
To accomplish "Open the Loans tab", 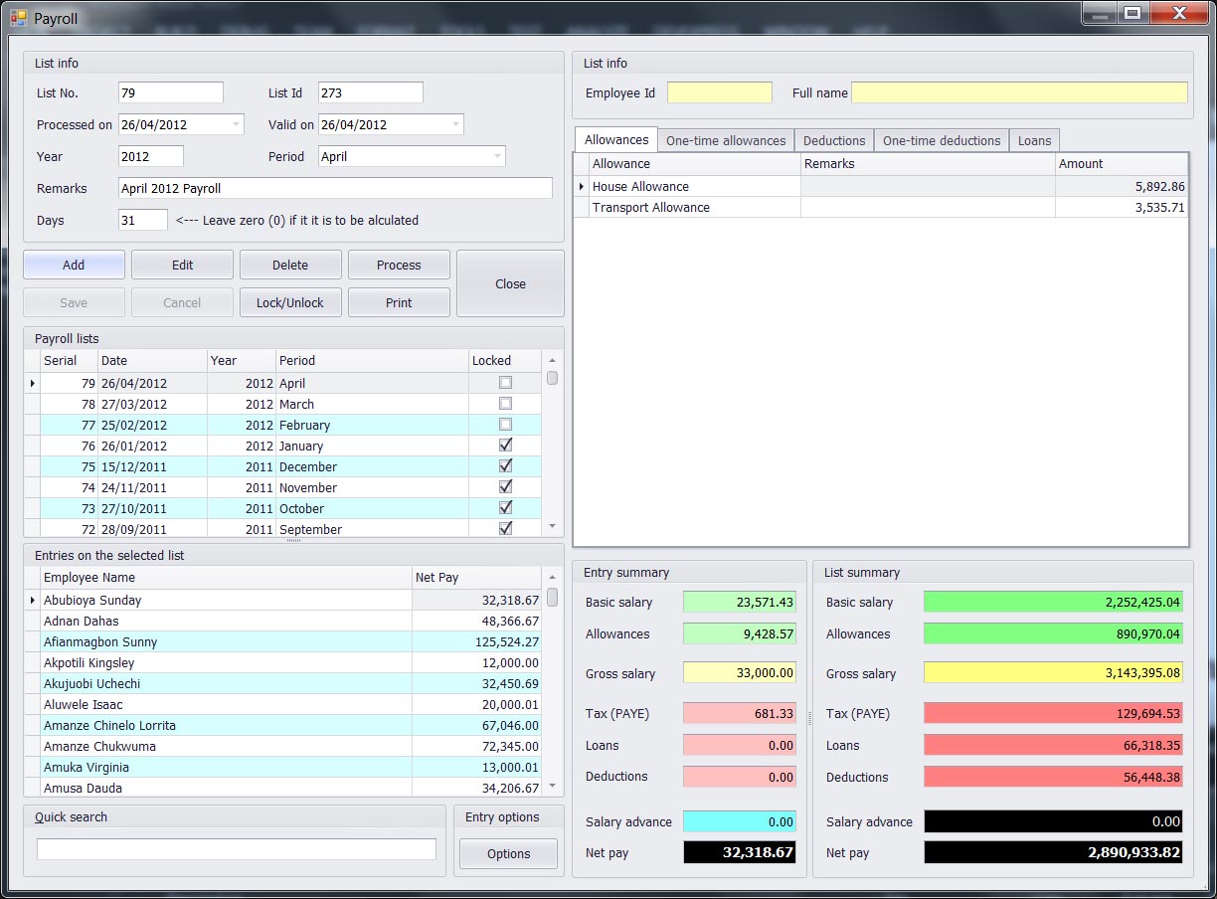I will (x=1034, y=140).
